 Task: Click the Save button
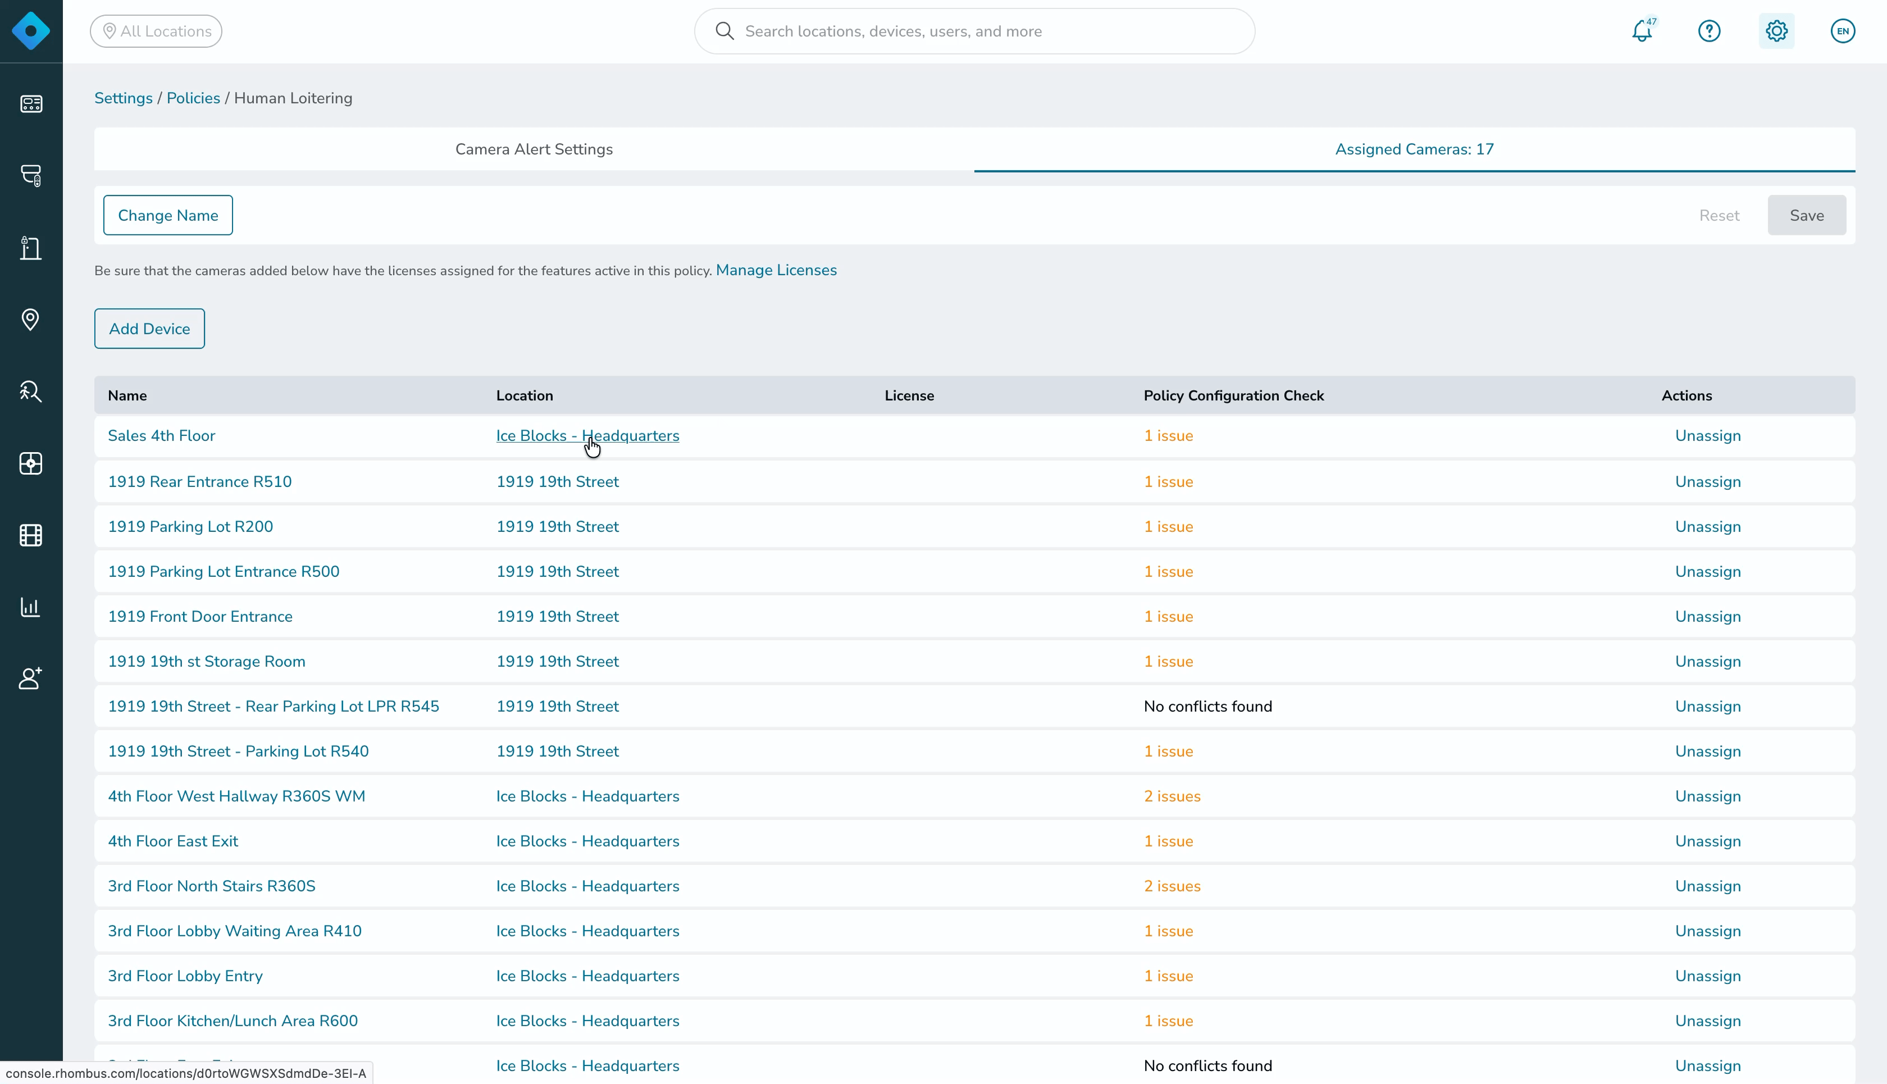click(x=1807, y=215)
